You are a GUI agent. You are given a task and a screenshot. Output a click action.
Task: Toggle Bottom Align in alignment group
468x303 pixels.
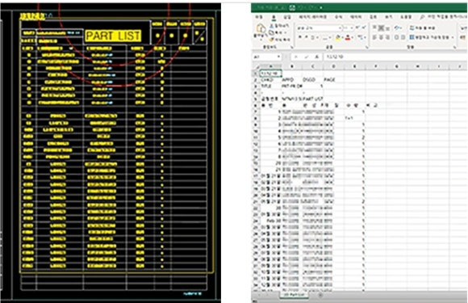click(387, 28)
